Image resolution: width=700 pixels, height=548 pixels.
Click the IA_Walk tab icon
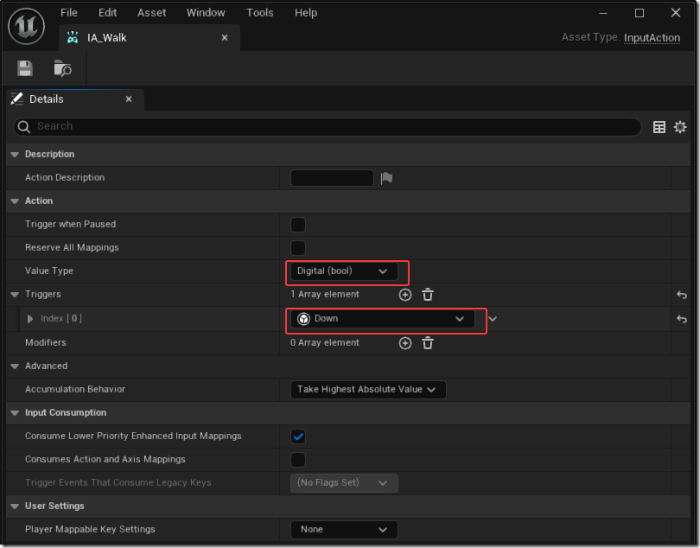[x=73, y=37]
